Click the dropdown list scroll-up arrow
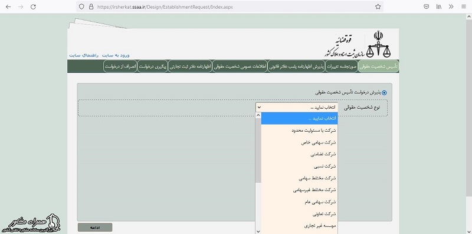 (258, 115)
